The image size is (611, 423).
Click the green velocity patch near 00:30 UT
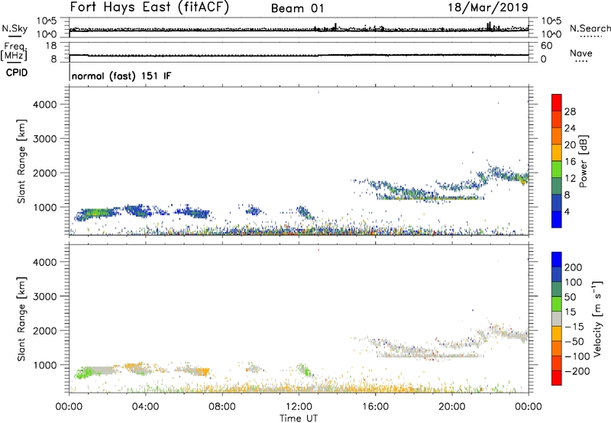coord(82,373)
